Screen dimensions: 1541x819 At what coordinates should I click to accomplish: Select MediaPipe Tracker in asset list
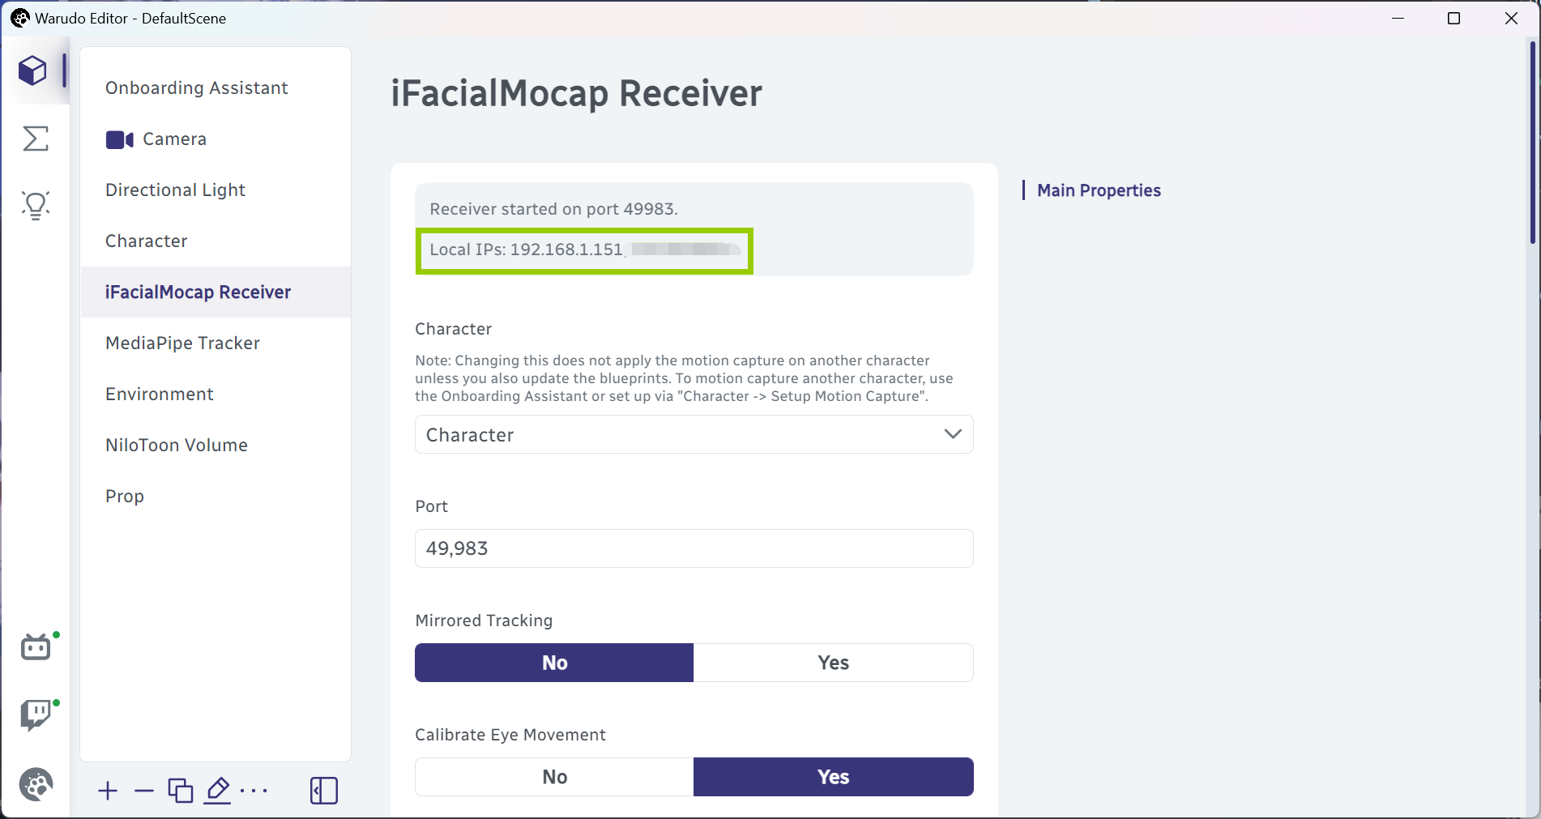tap(182, 343)
